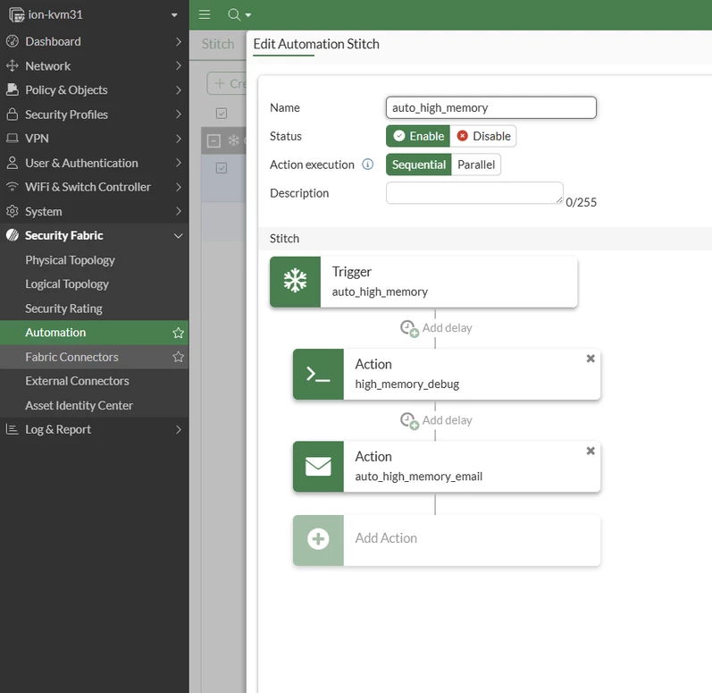Click the snowflake icon in list row
The image size is (712, 693).
tap(233, 140)
